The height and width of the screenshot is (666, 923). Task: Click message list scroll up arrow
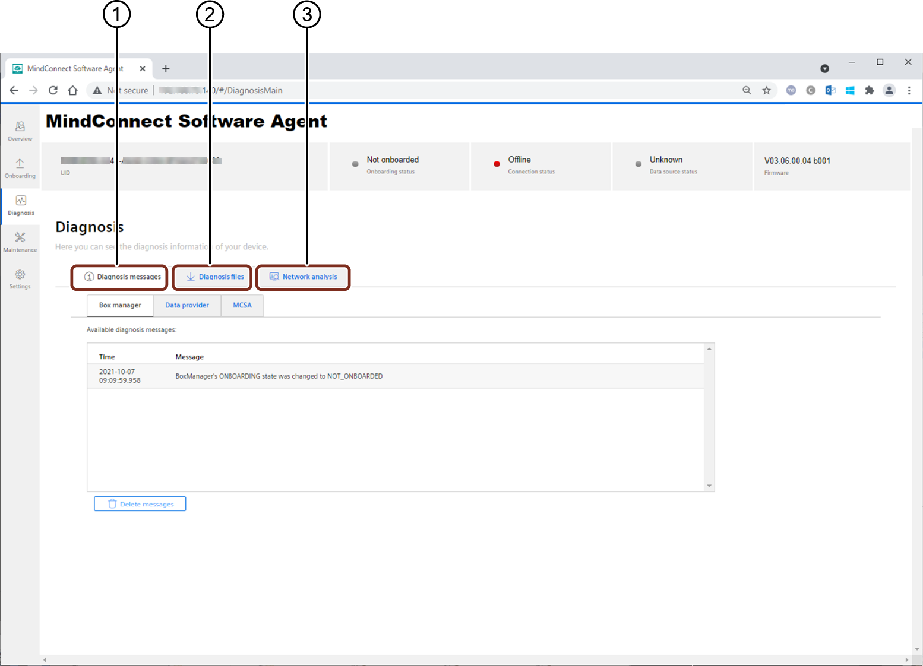tap(709, 349)
